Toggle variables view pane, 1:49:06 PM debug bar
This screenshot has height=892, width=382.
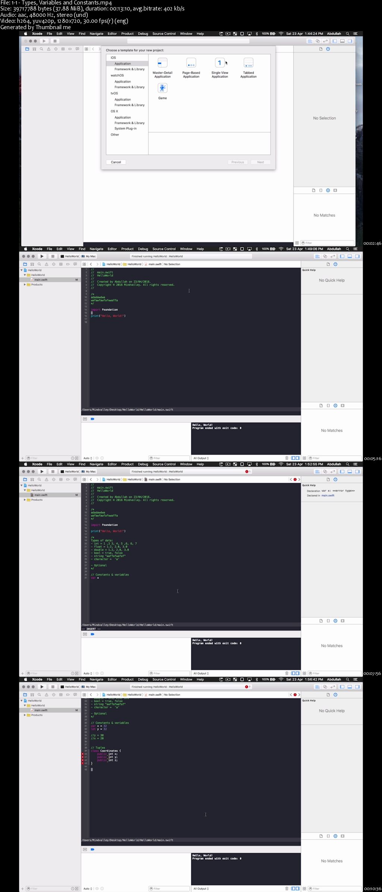click(294, 458)
